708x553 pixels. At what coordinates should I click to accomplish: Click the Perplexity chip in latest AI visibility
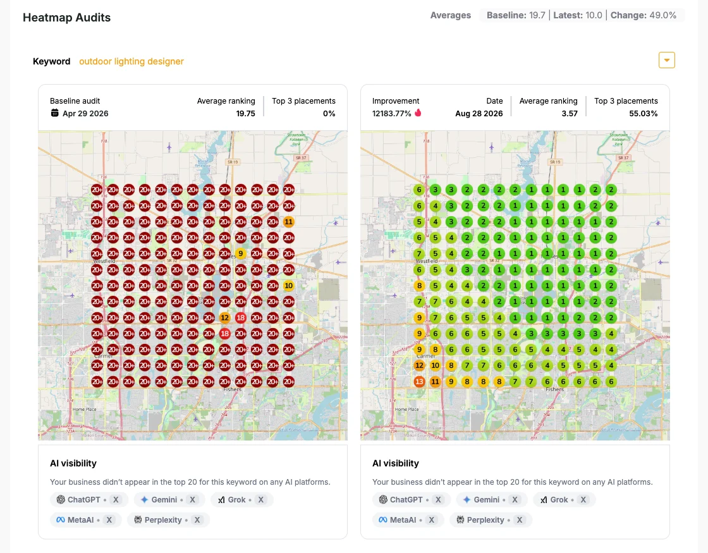[x=491, y=520]
